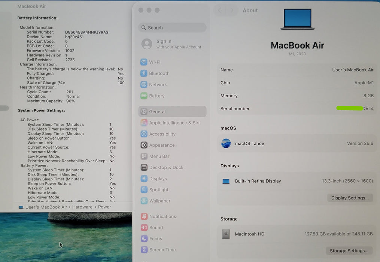Click the M1, 2020 subtitle

click(297, 54)
